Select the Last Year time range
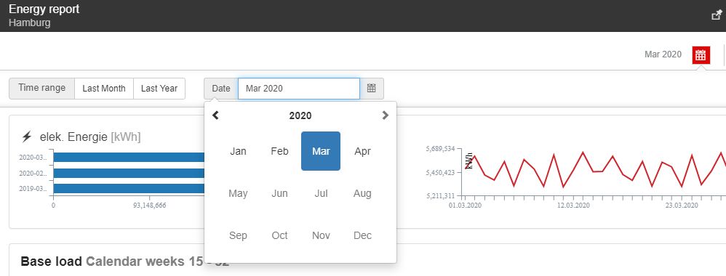This screenshot has height=276, width=726. [159, 89]
